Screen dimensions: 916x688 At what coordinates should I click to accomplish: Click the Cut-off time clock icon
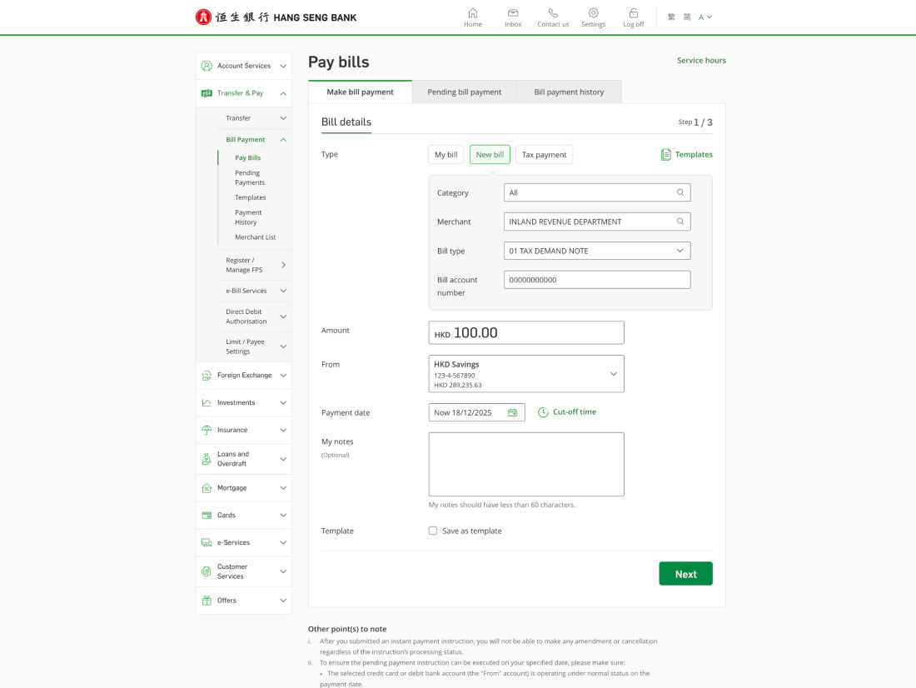[543, 412]
